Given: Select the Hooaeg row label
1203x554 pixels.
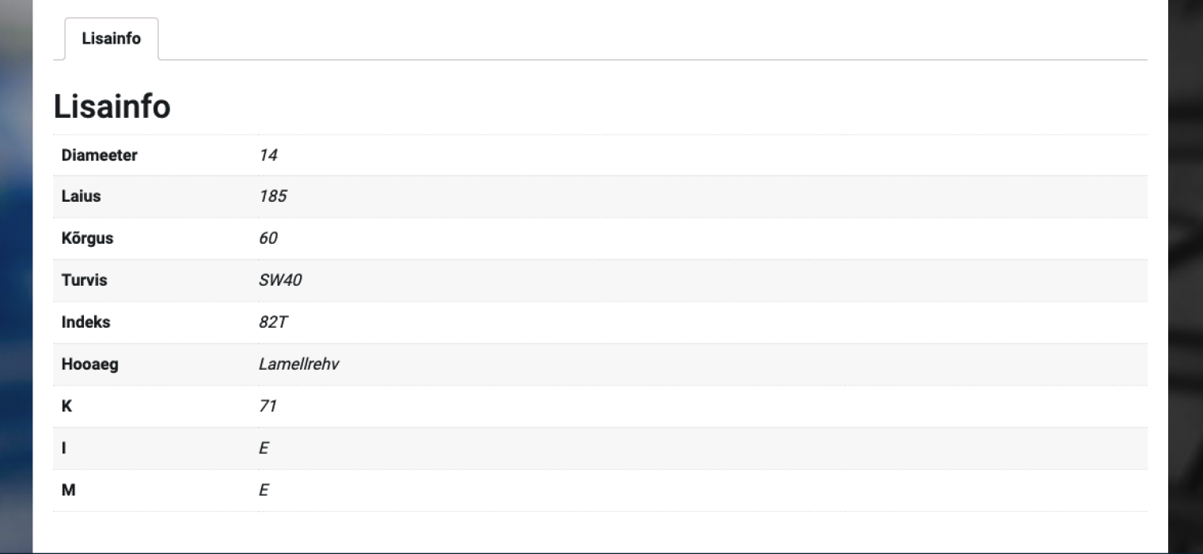Looking at the screenshot, I should pos(89,364).
